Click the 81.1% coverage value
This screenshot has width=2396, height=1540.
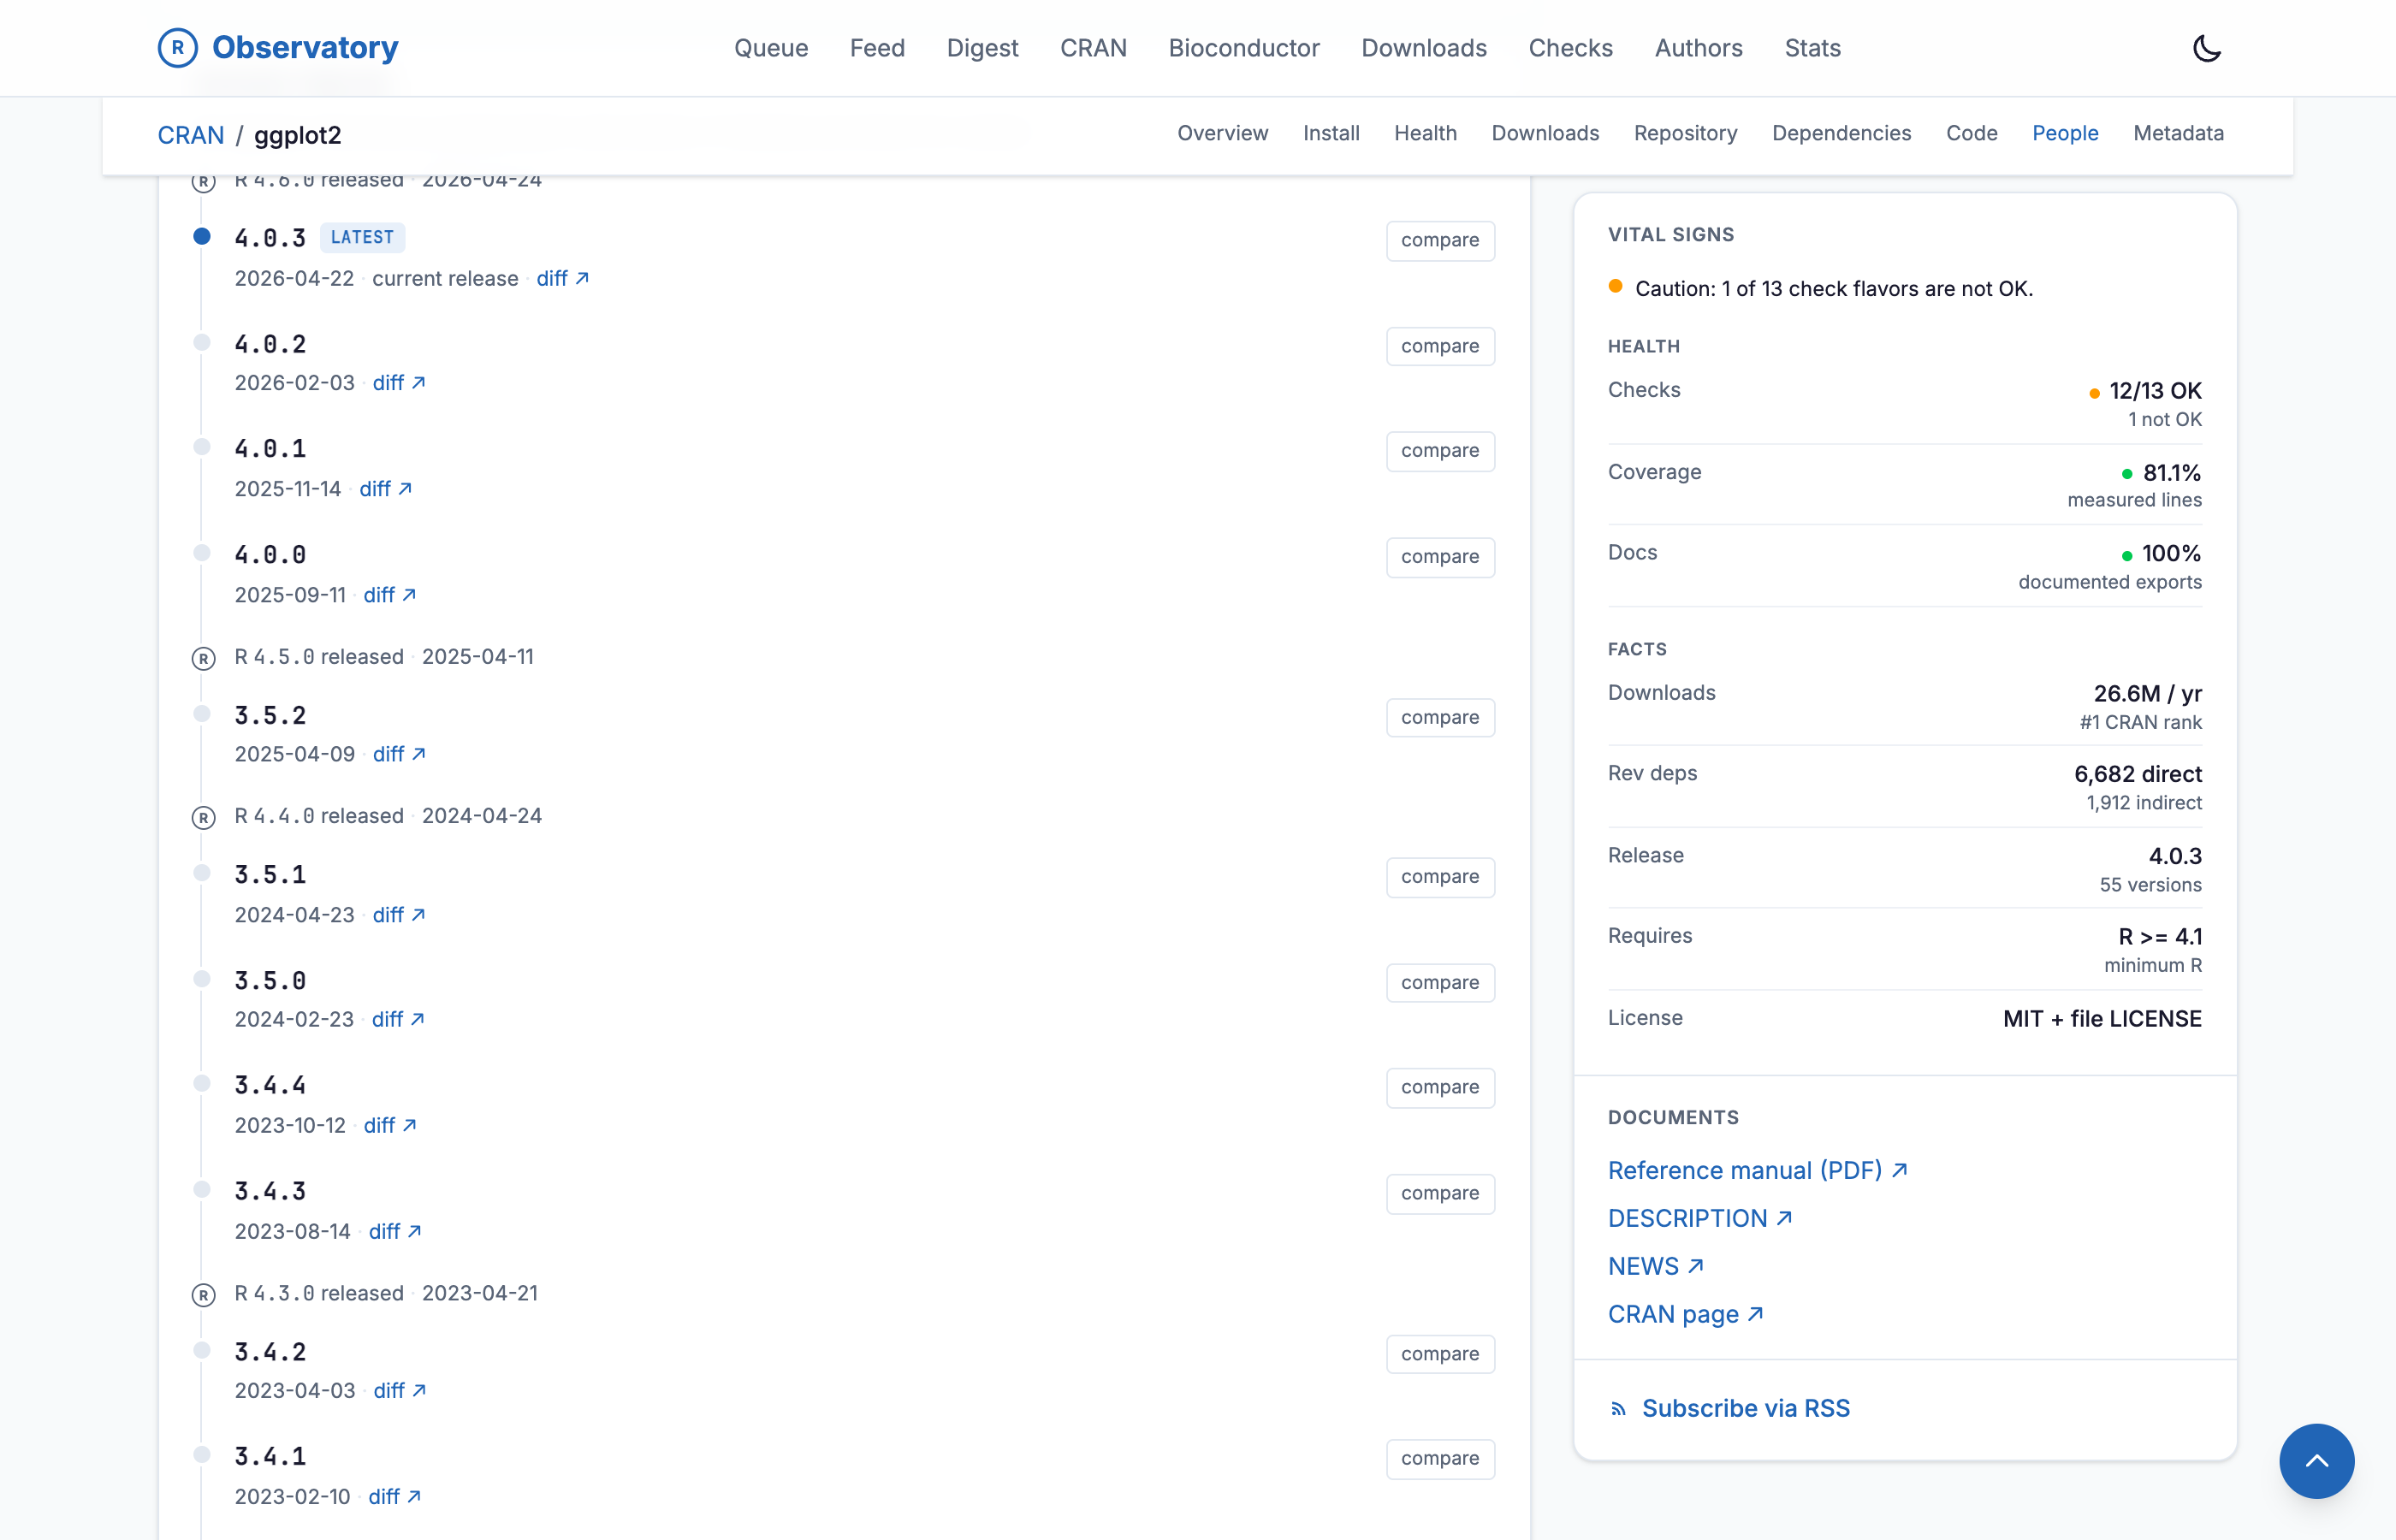(x=2171, y=473)
